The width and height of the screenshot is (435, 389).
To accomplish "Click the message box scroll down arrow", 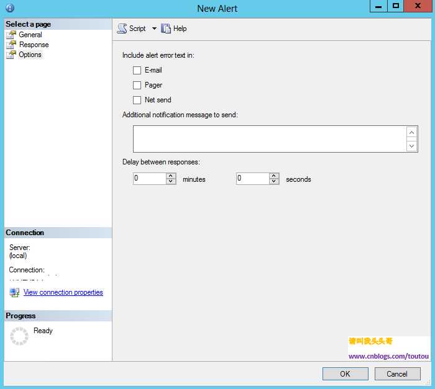I will pyautogui.click(x=411, y=146).
